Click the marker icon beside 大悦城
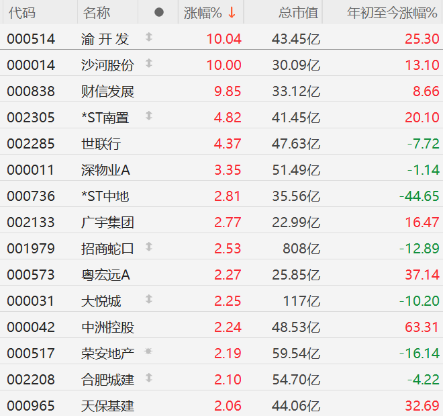The width and height of the screenshot is (443, 416). [149, 299]
